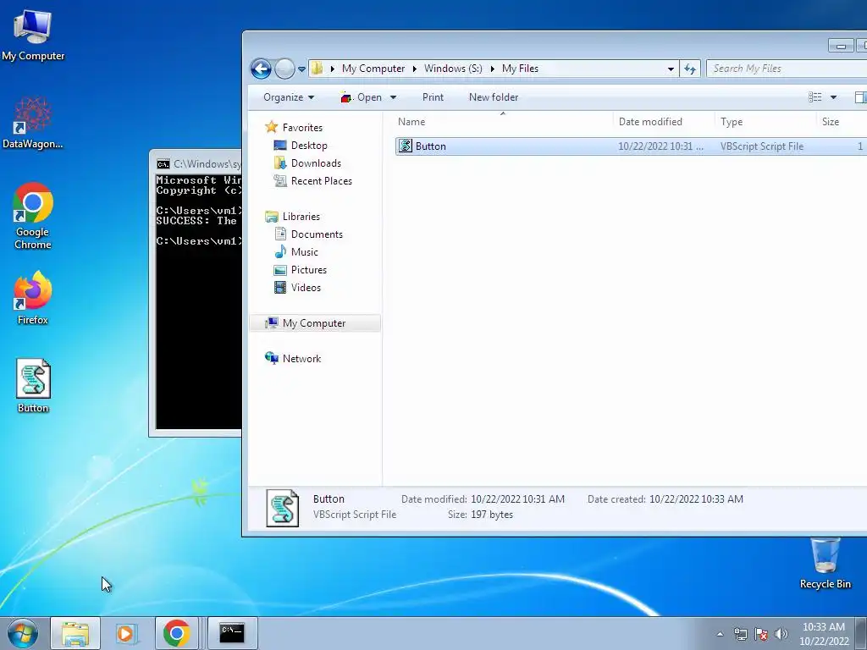Screen dimensions: 867x650
Task: Select the Button file row icon
Action: [x=406, y=146]
